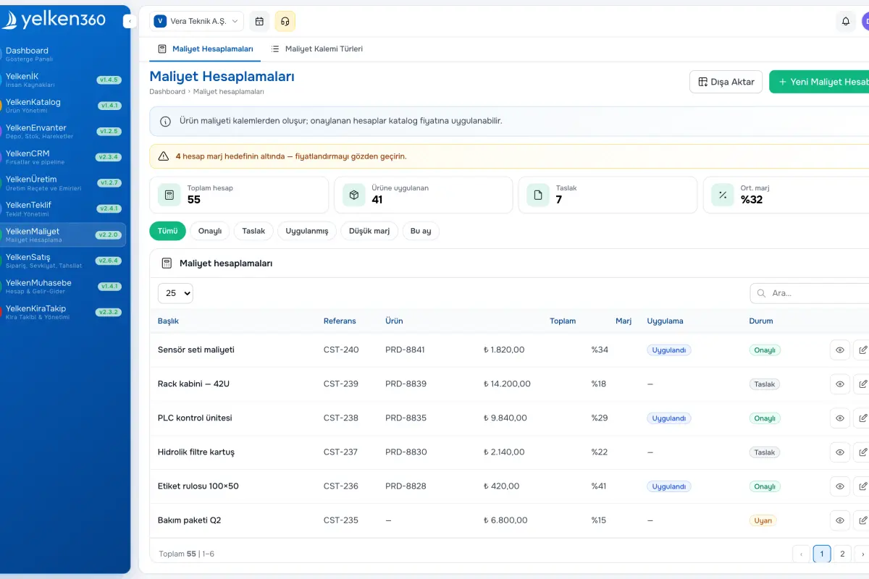Select the Tümü filter chip
Screen dimensions: 869x579
coord(167,231)
